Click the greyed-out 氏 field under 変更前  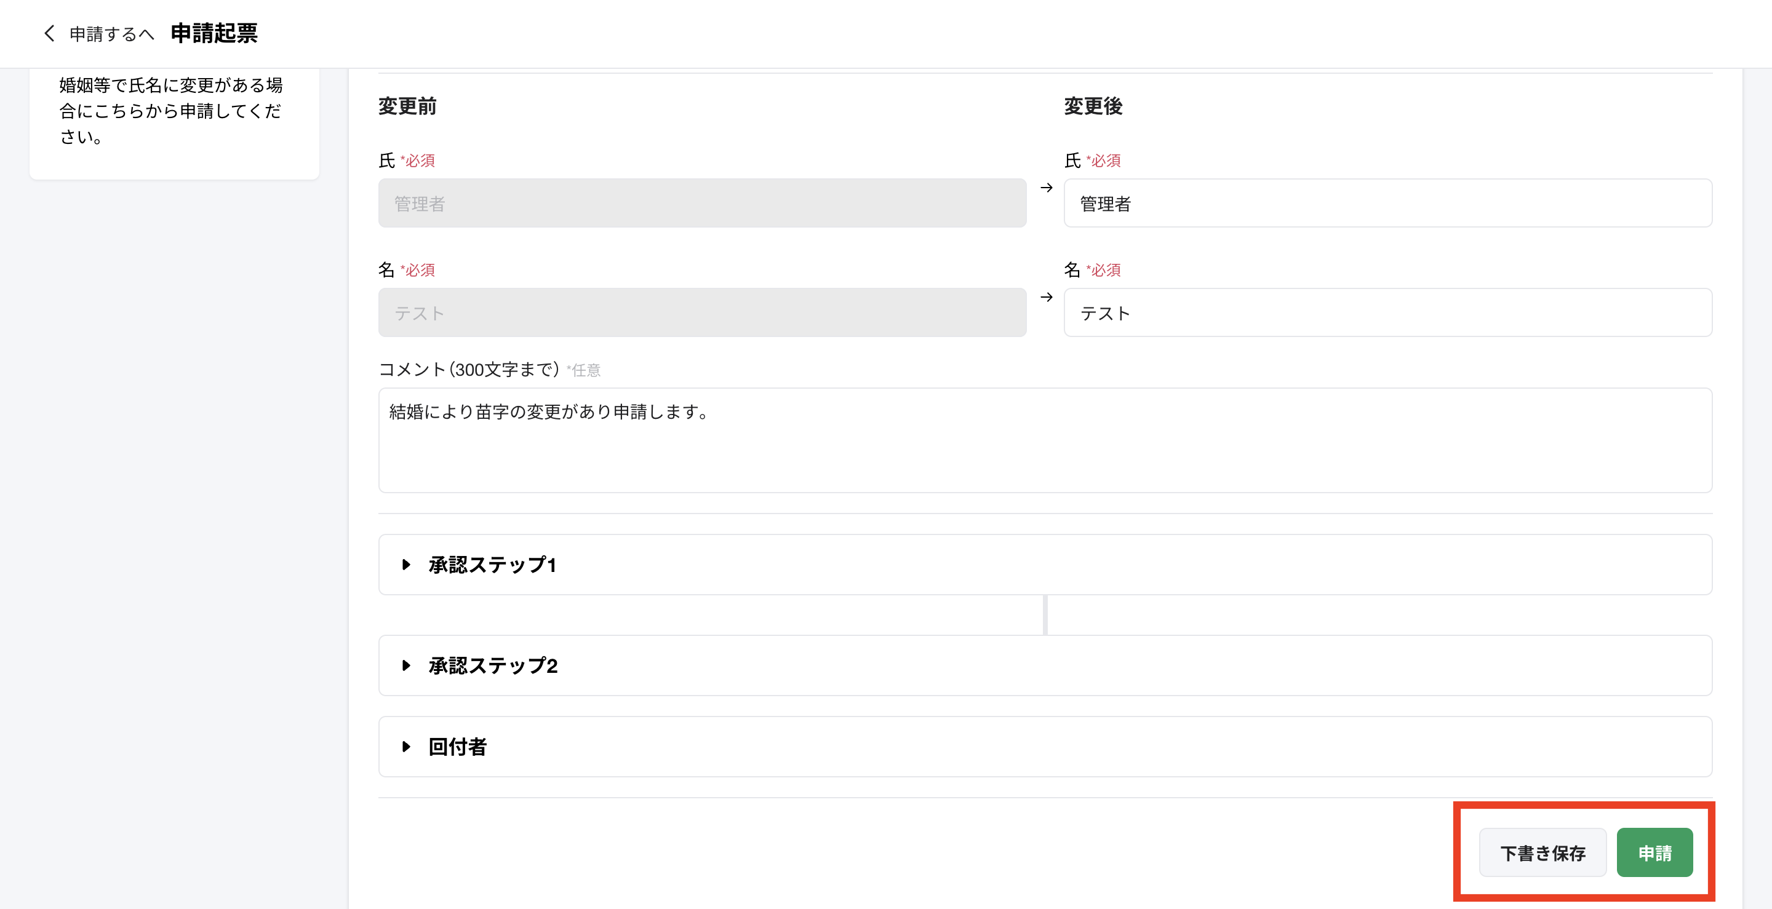[x=701, y=204]
